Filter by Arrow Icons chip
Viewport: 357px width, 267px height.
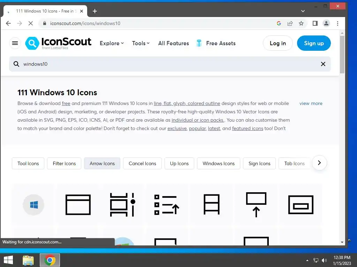point(102,163)
